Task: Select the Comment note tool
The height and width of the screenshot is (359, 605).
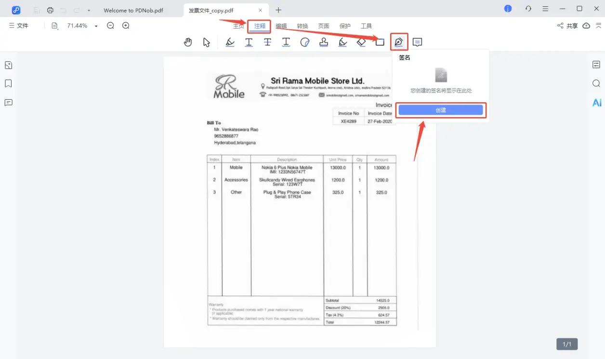Action: (x=418, y=42)
